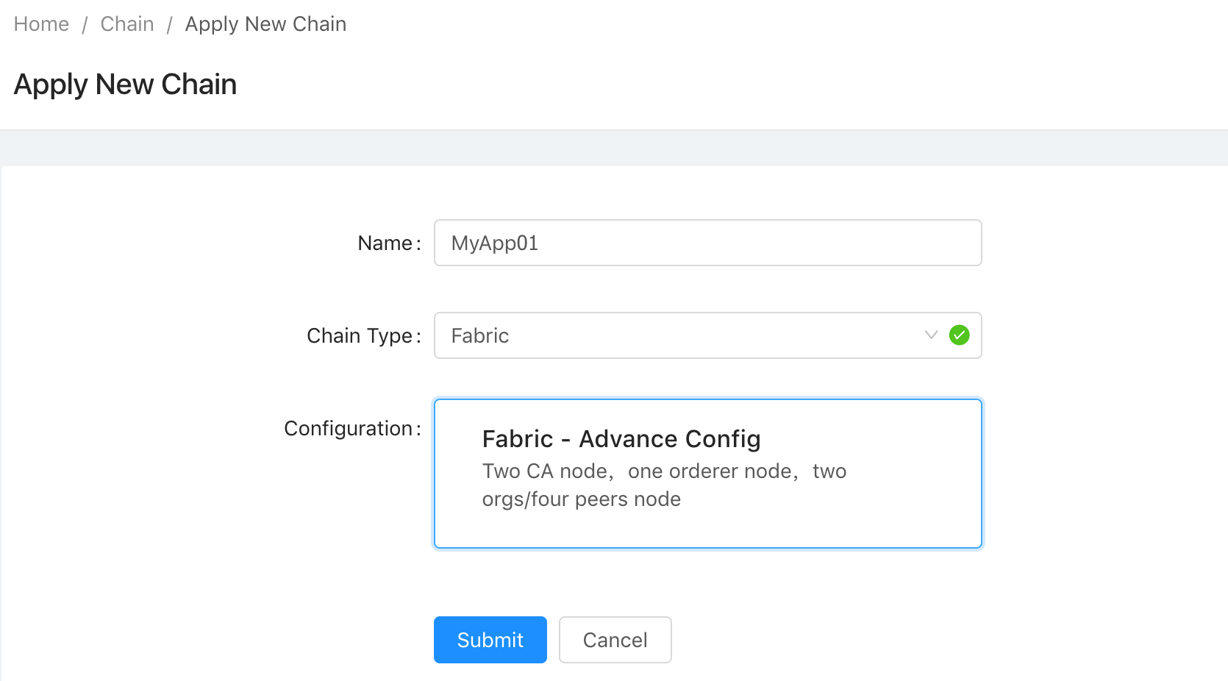This screenshot has width=1228, height=681.
Task: Click the chevron arrow in Chain Type
Action: pyautogui.click(x=931, y=335)
